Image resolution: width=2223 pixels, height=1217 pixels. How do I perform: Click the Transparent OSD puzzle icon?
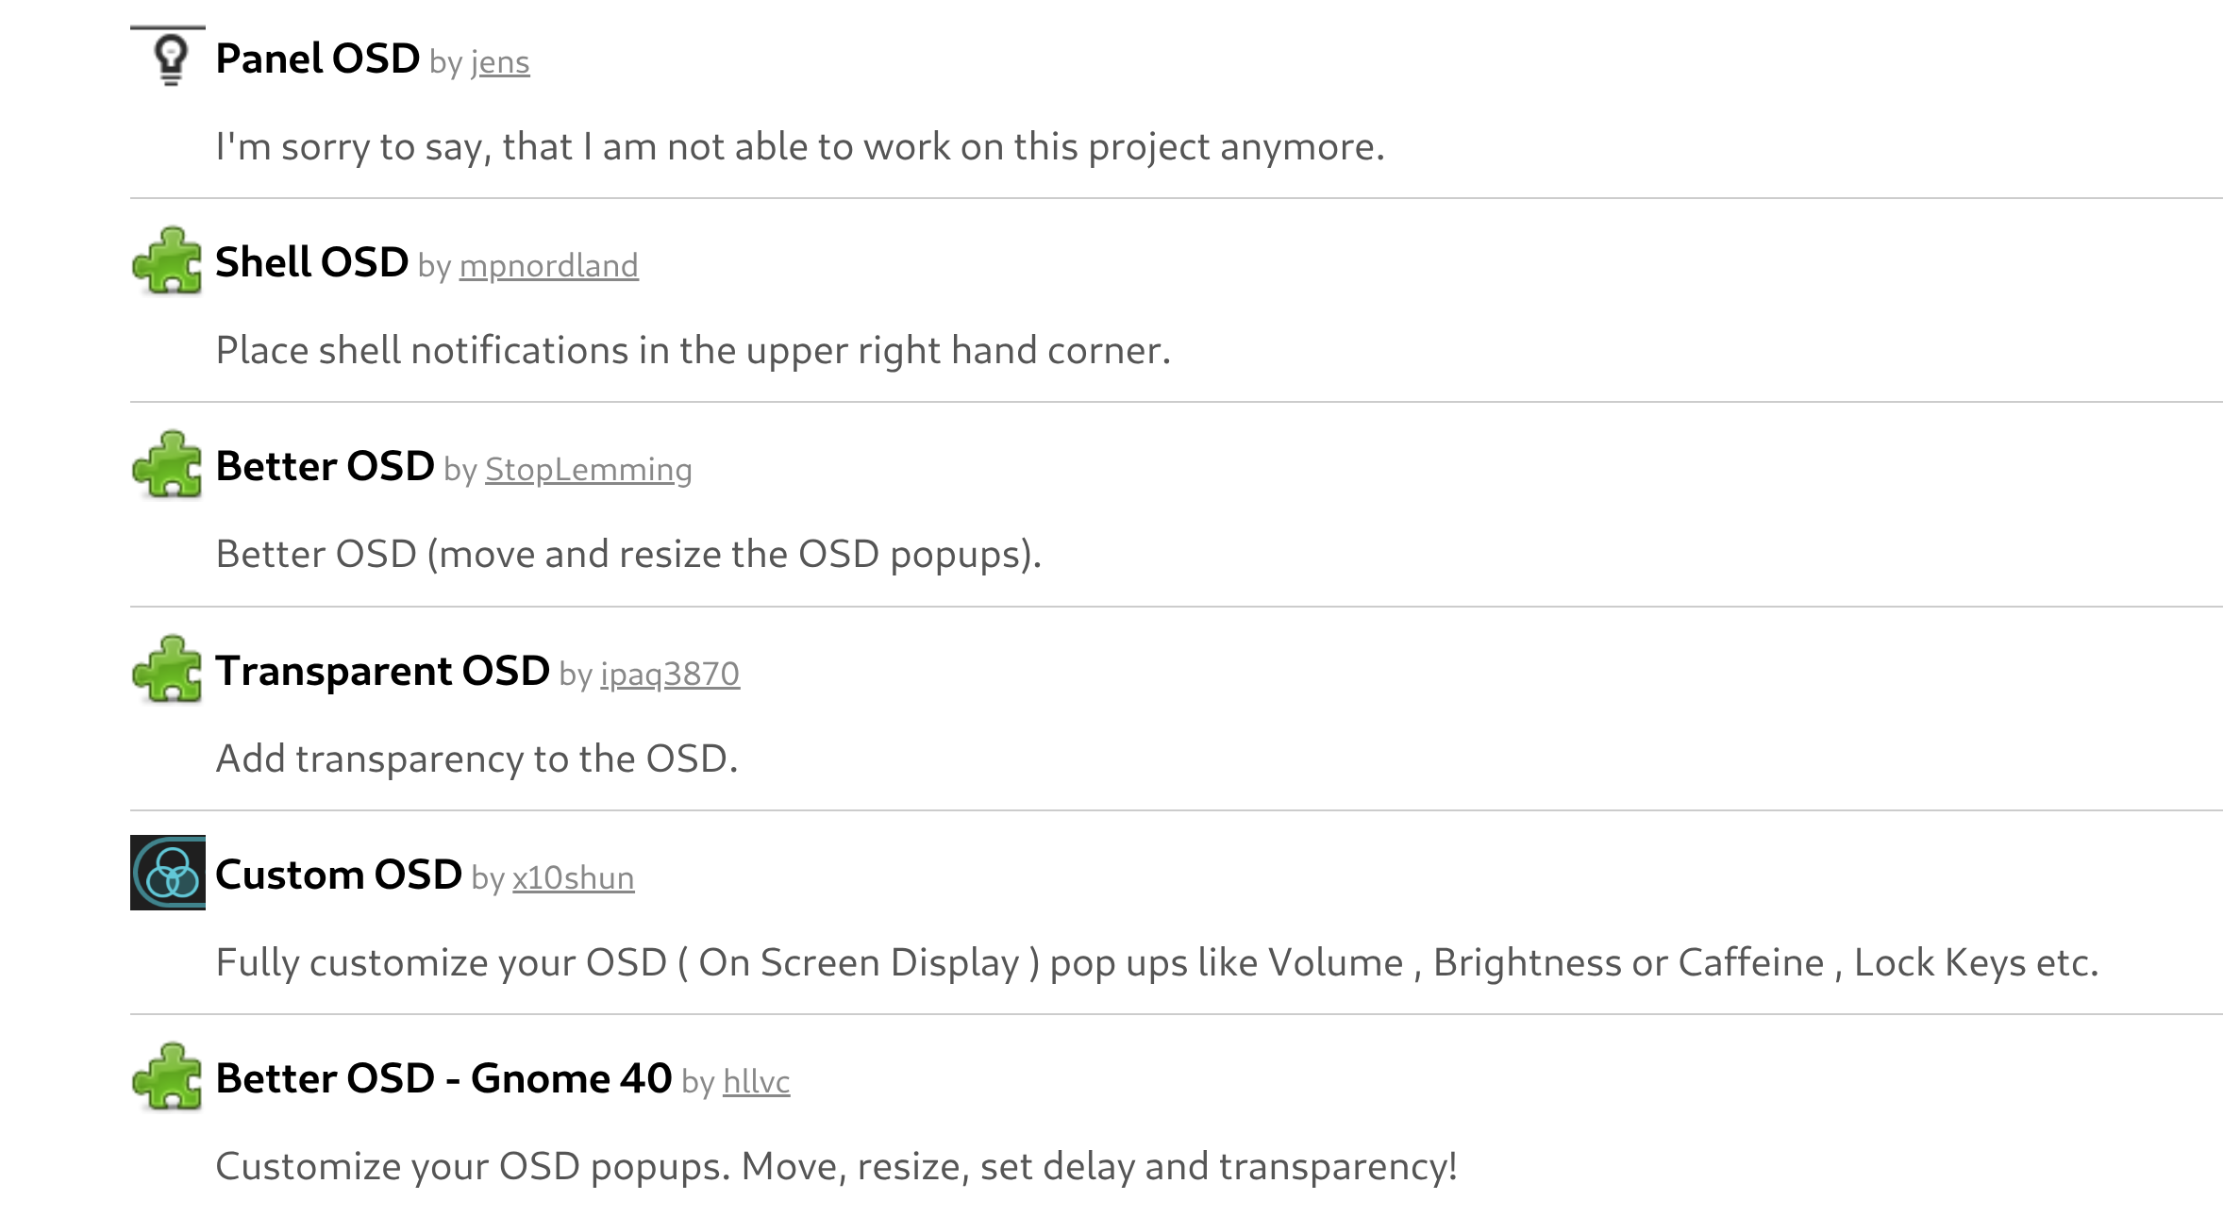(x=168, y=670)
